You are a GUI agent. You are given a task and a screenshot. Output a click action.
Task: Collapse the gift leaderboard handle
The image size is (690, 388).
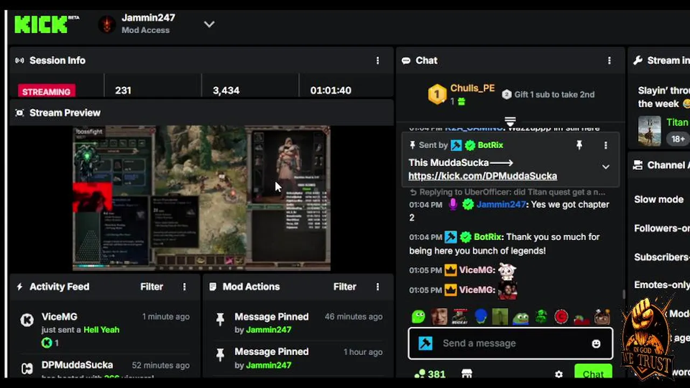point(510,121)
